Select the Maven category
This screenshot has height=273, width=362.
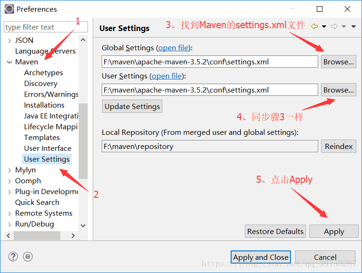[26, 62]
